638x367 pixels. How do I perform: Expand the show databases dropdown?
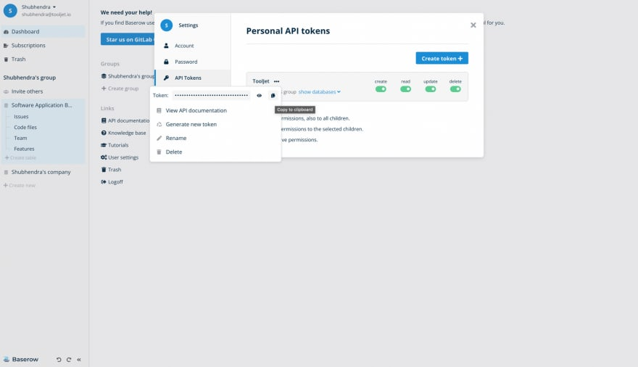click(x=320, y=92)
